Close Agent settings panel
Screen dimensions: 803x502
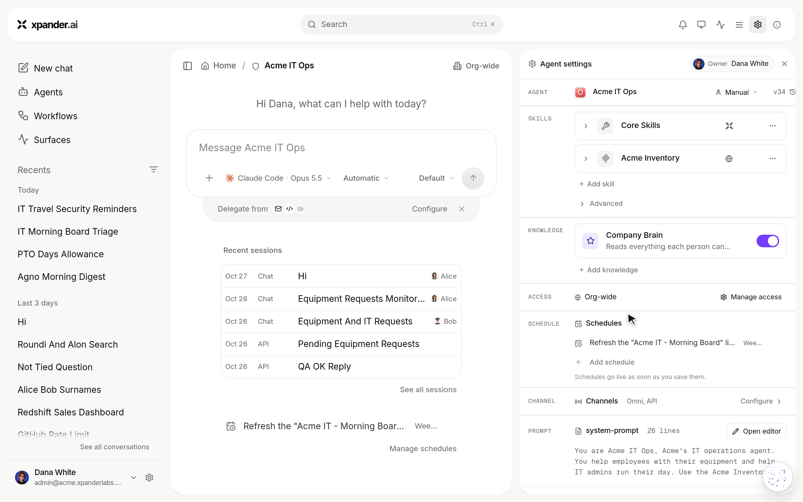[x=784, y=64]
